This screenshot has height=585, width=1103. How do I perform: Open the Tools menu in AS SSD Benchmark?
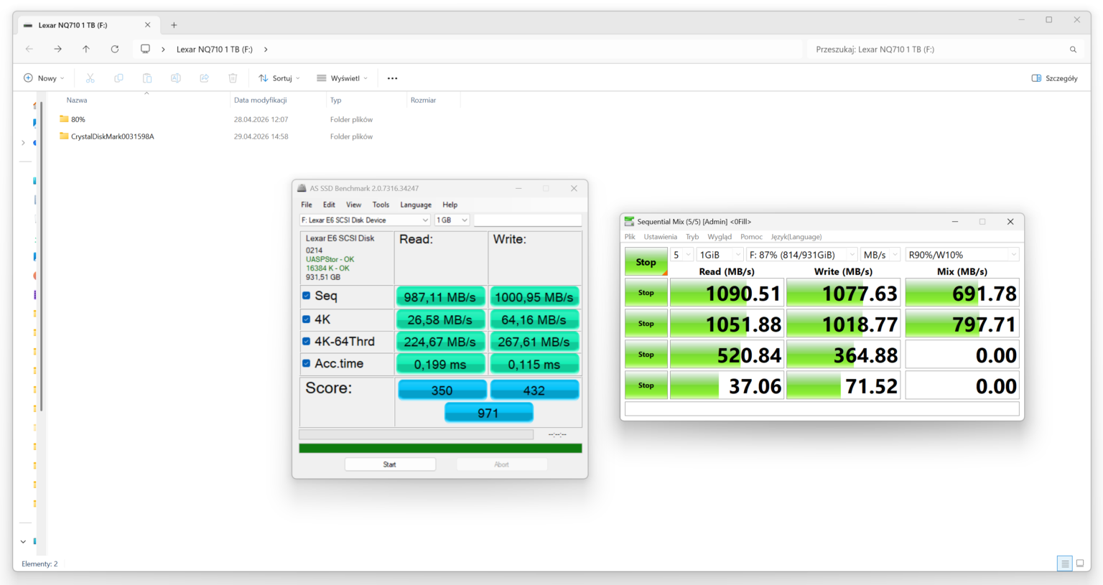tap(381, 205)
